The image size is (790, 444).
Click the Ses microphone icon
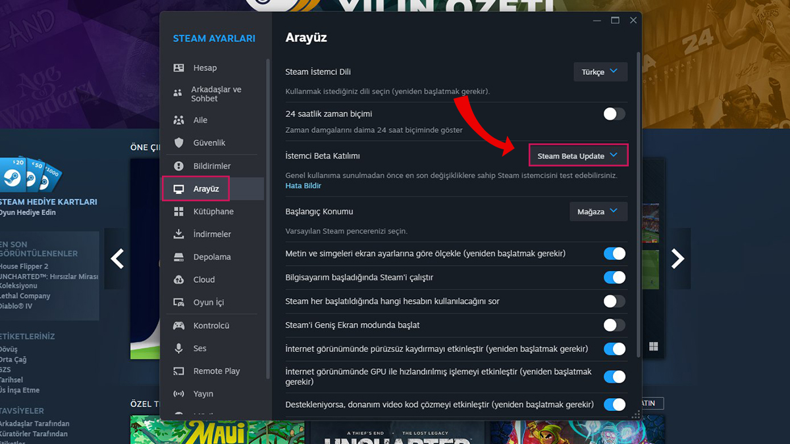(178, 348)
